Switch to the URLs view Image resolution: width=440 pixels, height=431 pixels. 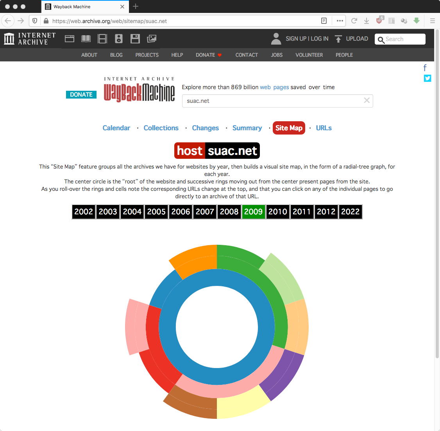(324, 128)
